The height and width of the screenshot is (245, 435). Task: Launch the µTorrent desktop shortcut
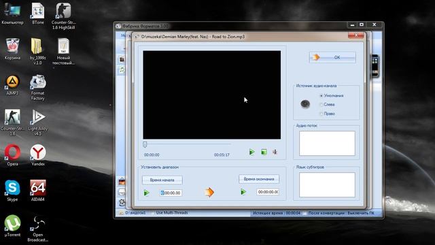(12, 225)
